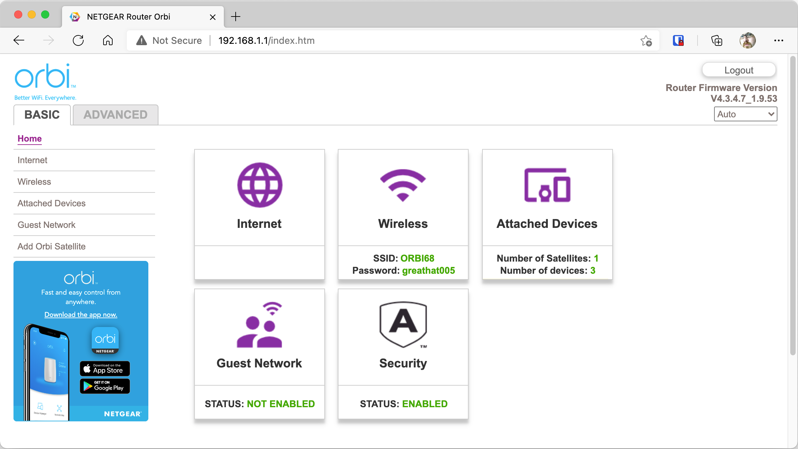Open the browser Collections icon
Screen dimensions: 798x449
716,40
